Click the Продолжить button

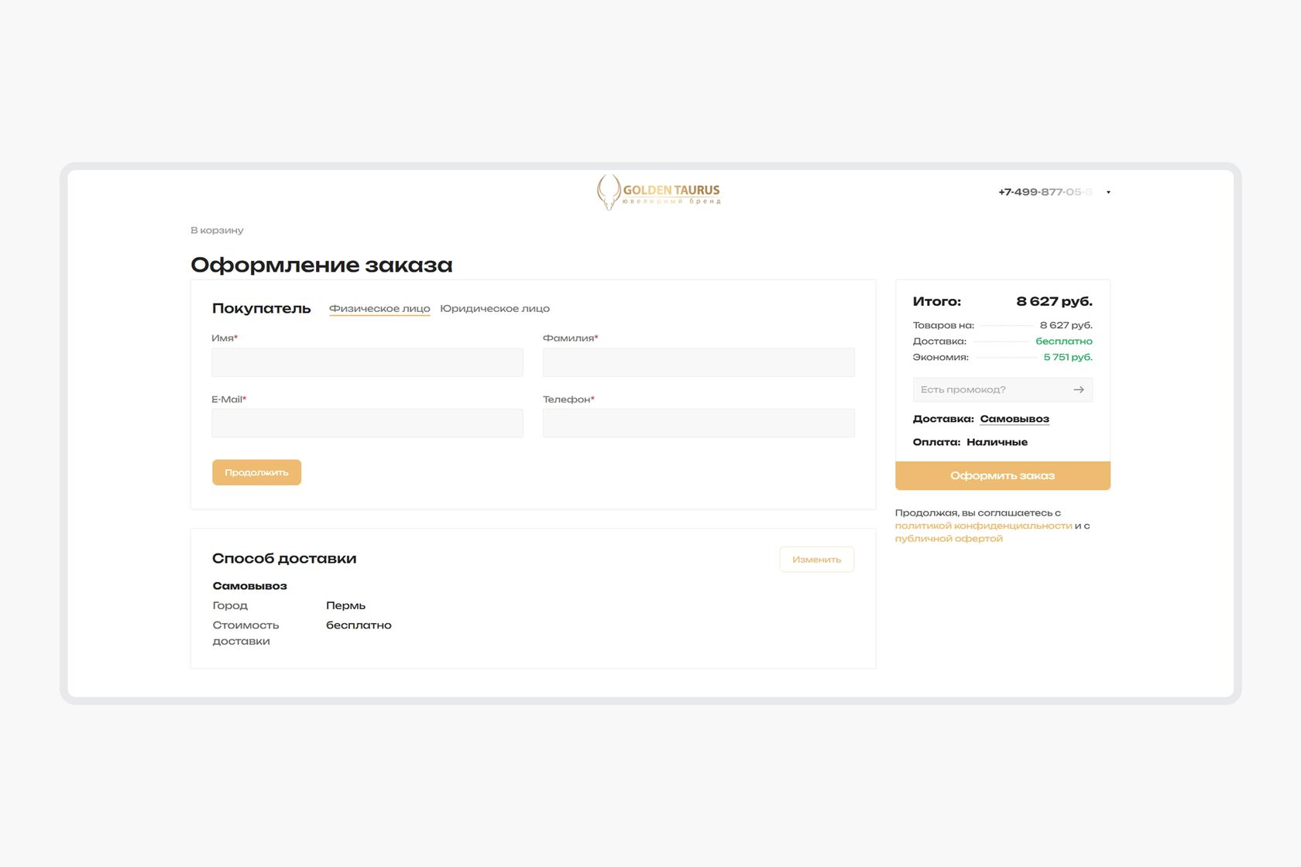(x=256, y=472)
